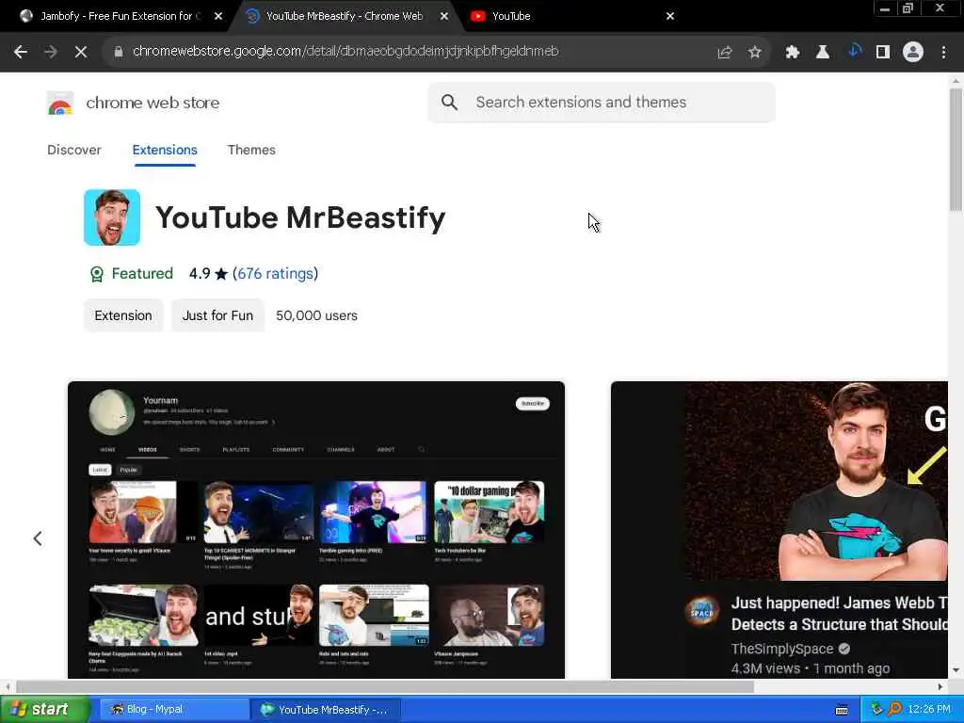Switch to the YouTube browser tab
Screen dimensions: 964x723
[571, 17]
